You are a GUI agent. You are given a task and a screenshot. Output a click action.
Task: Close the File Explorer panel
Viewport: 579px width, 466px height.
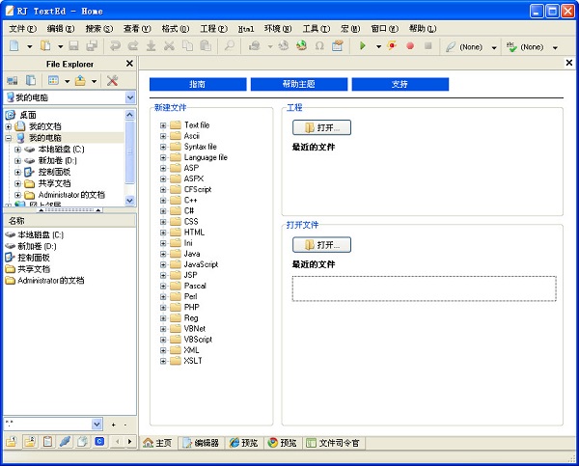tap(129, 64)
